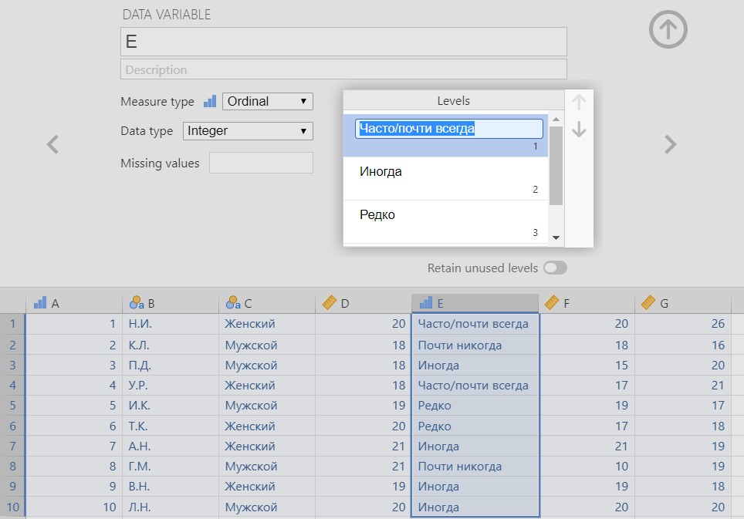
Task: Click the Missing values field
Action: (261, 163)
